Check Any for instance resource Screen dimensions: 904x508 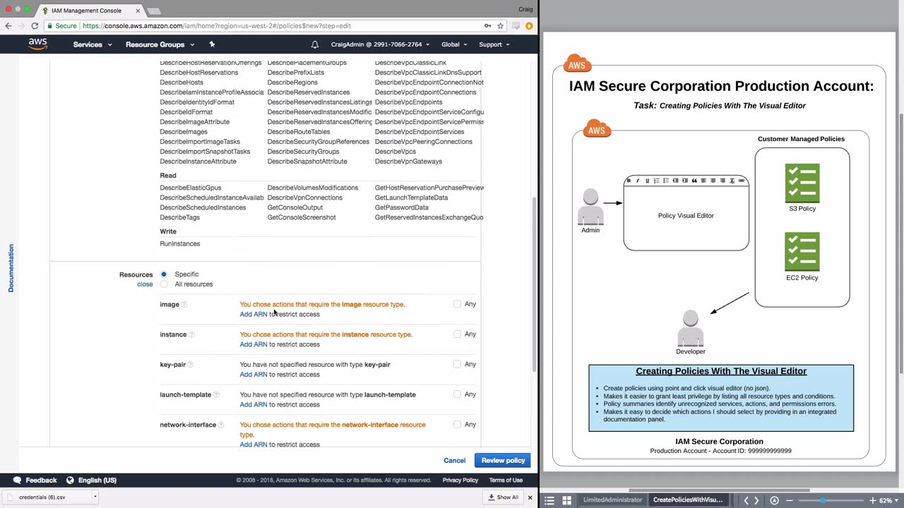[x=457, y=334]
